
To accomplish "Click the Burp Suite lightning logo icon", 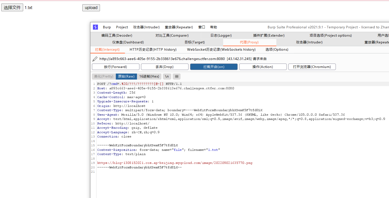I will tap(95, 27).
